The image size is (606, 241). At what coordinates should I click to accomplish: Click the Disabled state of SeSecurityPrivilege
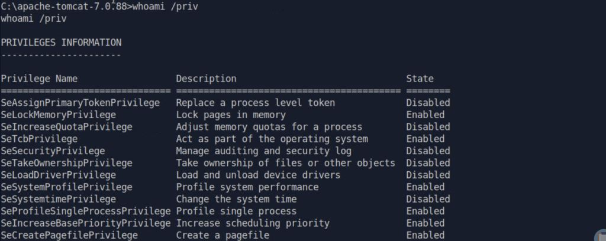pyautogui.click(x=428, y=151)
